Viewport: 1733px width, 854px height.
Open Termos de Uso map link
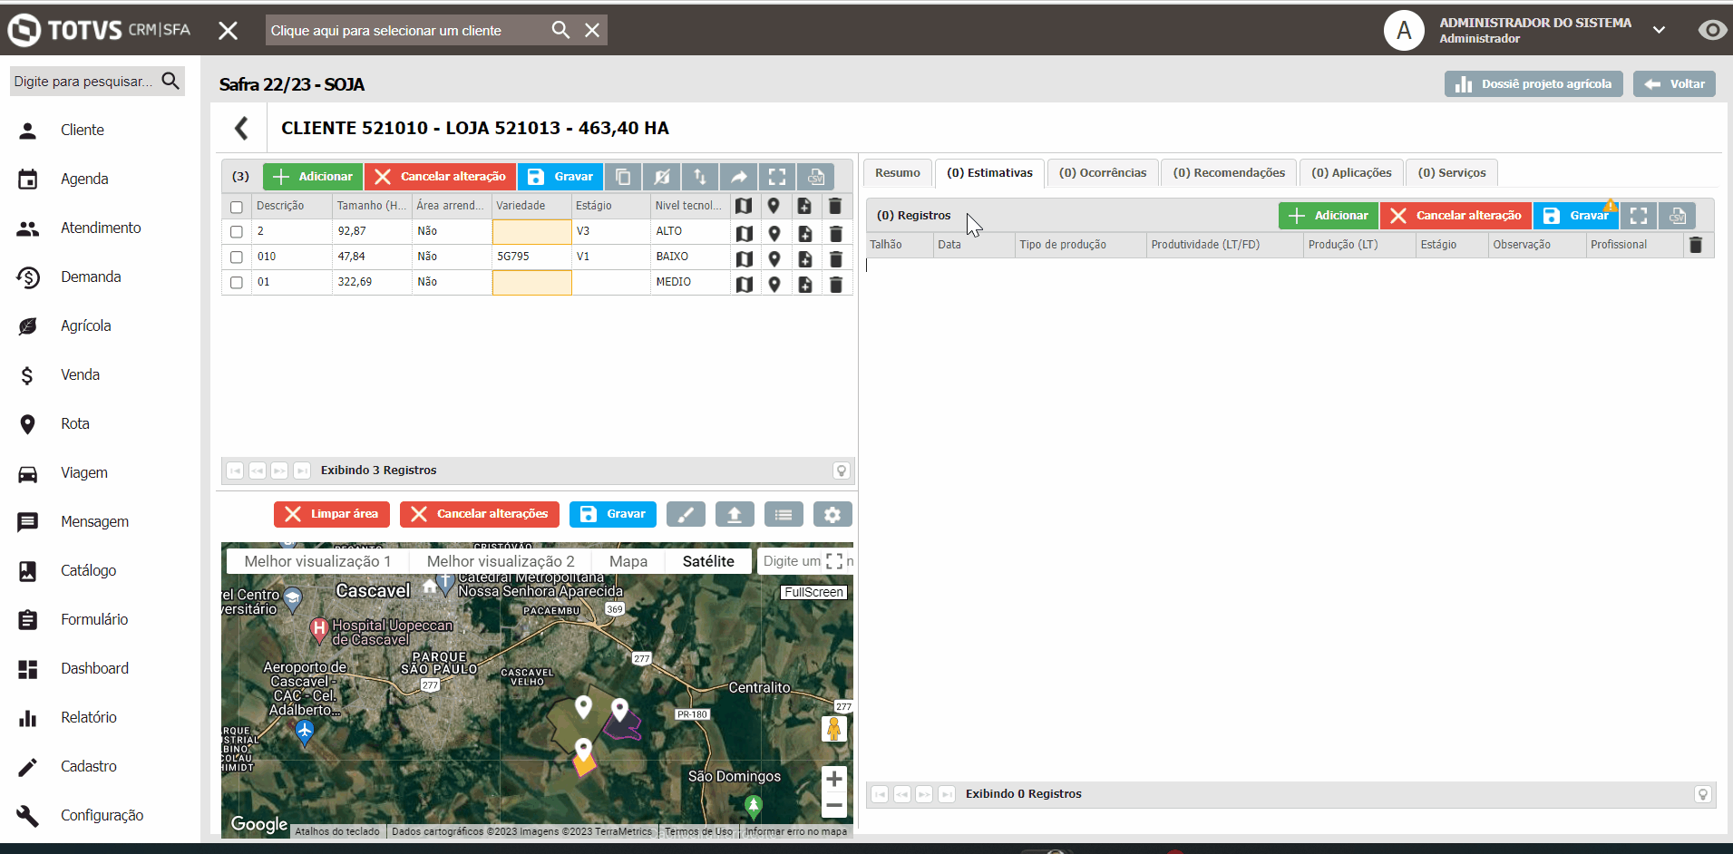(x=698, y=831)
